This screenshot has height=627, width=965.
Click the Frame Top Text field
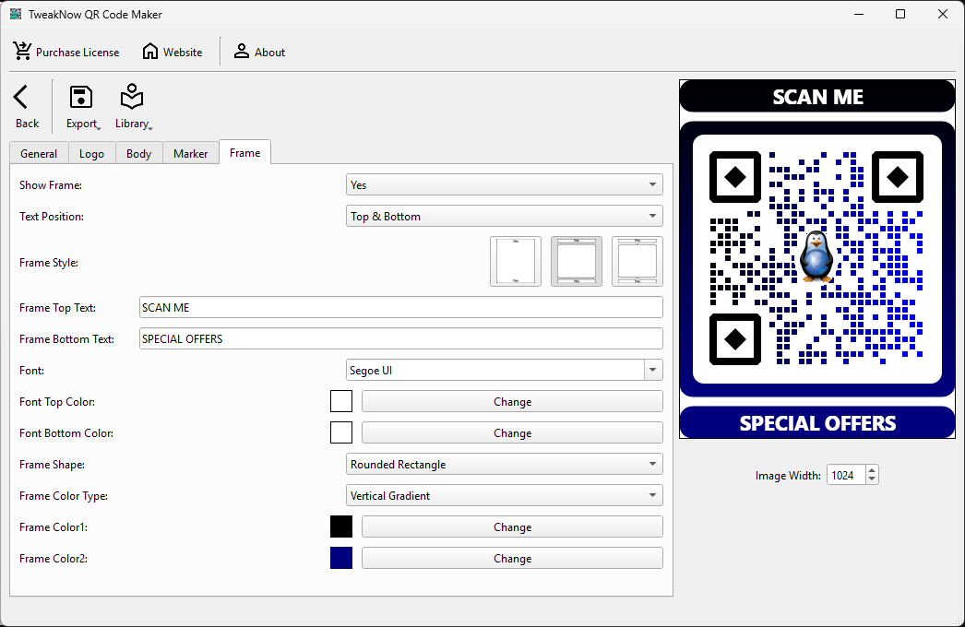(401, 307)
